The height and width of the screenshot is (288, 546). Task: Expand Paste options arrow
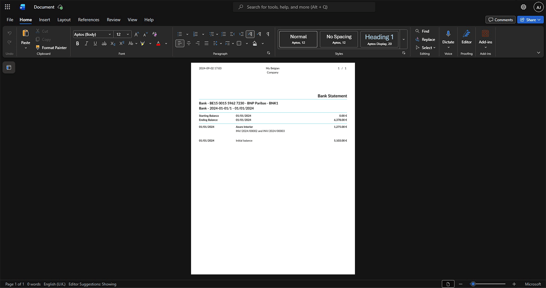click(26, 48)
